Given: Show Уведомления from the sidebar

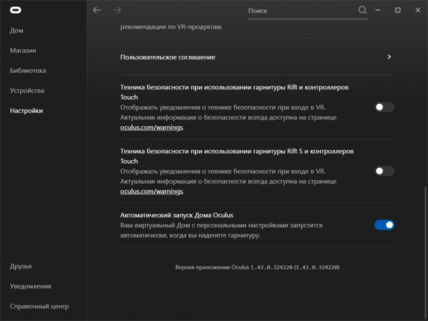Looking at the screenshot, I should click(30, 286).
